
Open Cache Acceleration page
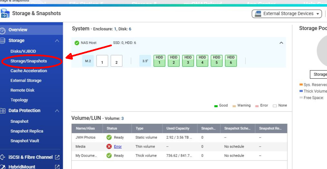click(x=29, y=71)
